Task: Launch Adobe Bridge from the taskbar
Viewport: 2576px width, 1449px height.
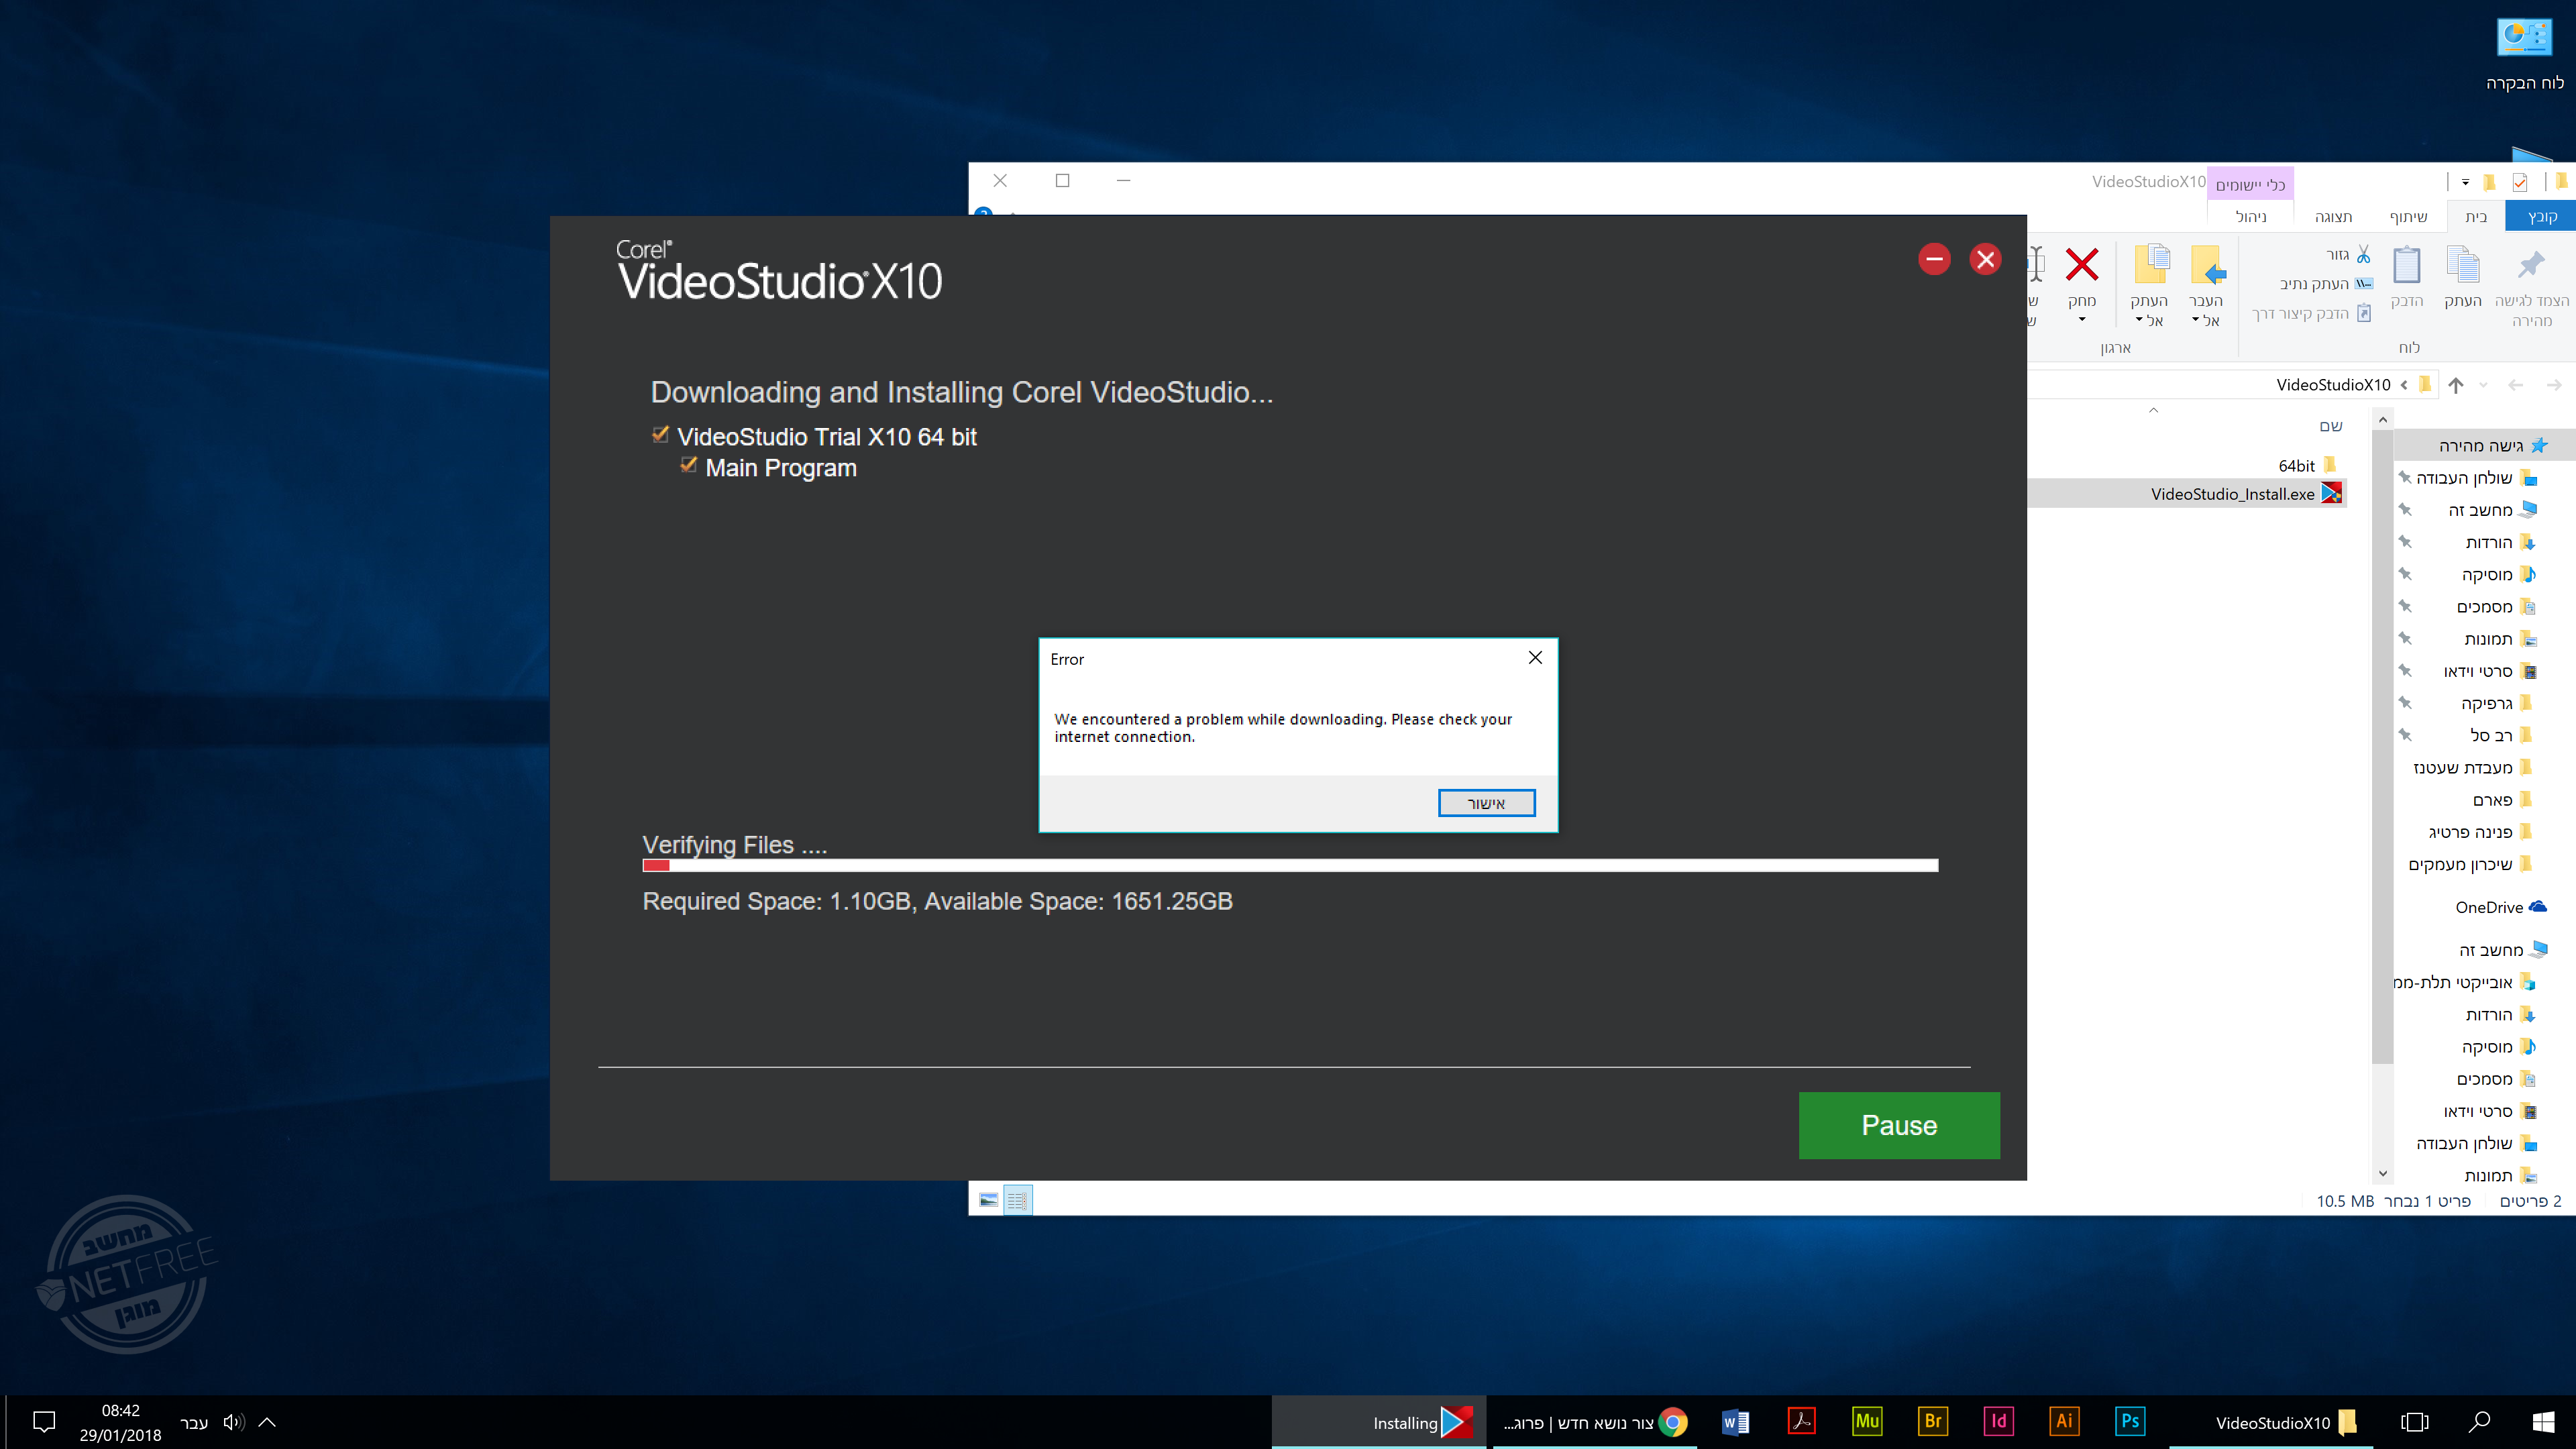Action: 1932,1422
